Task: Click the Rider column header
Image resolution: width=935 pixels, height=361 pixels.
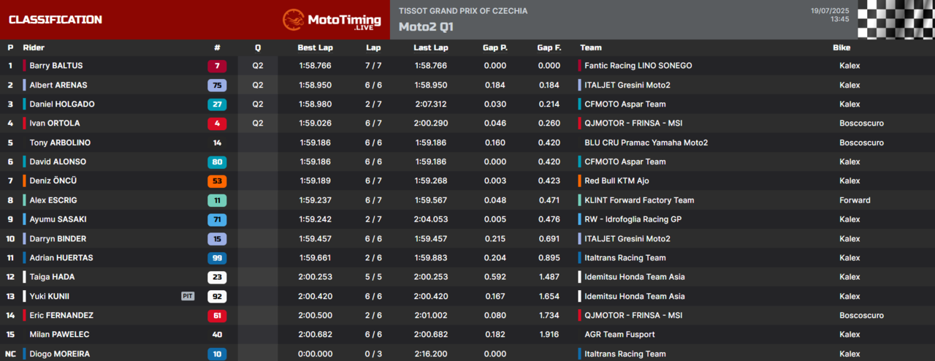Action: tap(34, 47)
